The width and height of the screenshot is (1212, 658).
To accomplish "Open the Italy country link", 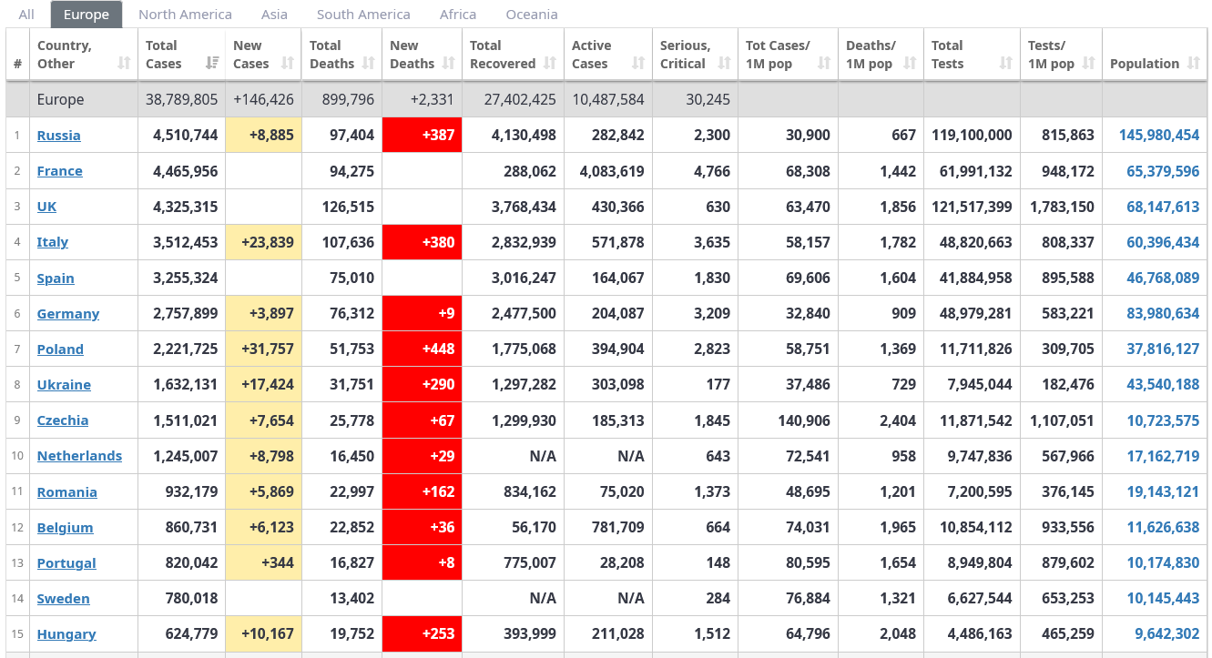I will tap(53, 242).
